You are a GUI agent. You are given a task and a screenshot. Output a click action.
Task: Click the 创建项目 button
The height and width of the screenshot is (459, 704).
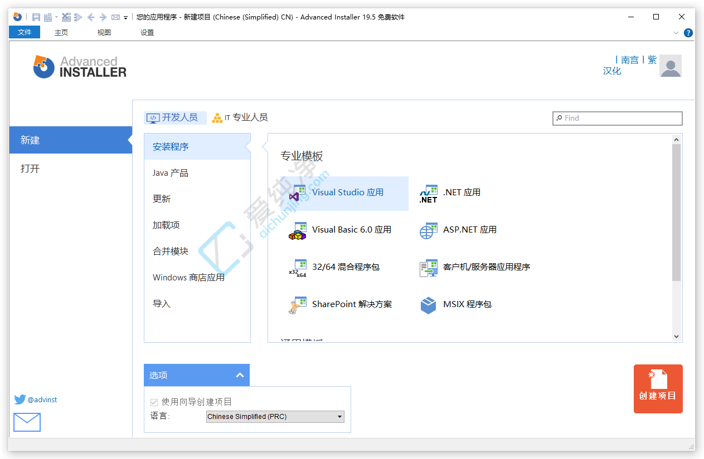(658, 389)
